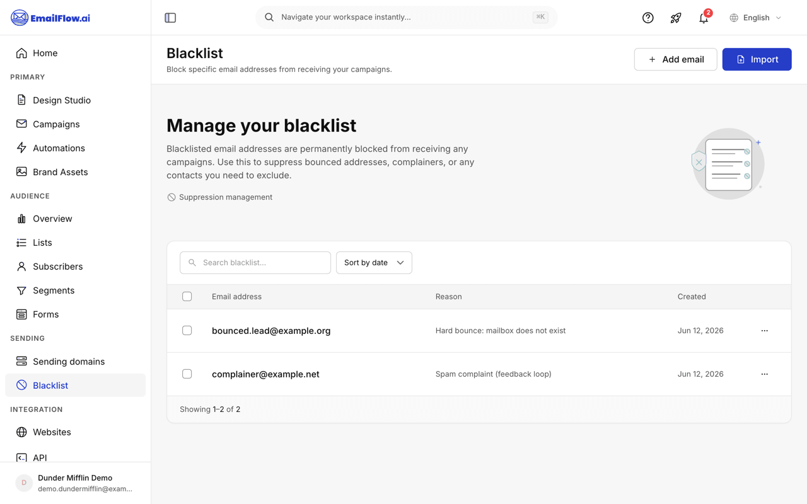Open Design Studio link
This screenshot has width=807, height=504.
pyautogui.click(x=75, y=100)
